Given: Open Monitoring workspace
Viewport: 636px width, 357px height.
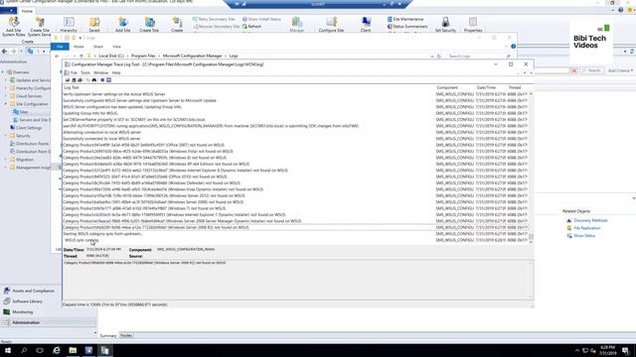Looking at the screenshot, I should [22, 311].
